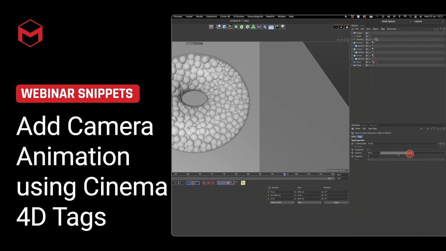Render to Picture Viewer clapperboard icon
Image resolution: width=446 pixels, height=251 pixels.
point(341,26)
